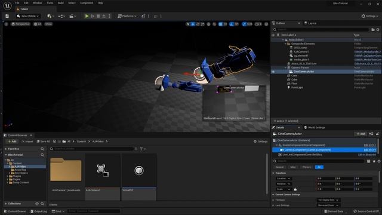The image size is (382, 215).
Task: Toggle the scale ratio lock icon
Action: click(295, 189)
